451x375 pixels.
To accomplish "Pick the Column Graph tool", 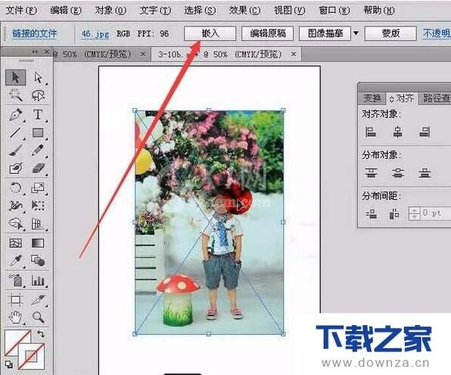I will tap(38, 280).
